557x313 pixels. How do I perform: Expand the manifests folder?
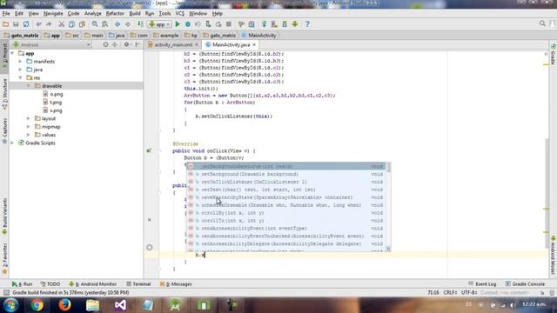21,62
